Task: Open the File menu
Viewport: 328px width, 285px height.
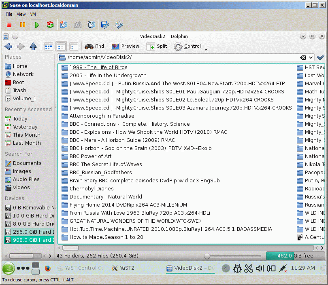Action: pyautogui.click(x=9, y=14)
